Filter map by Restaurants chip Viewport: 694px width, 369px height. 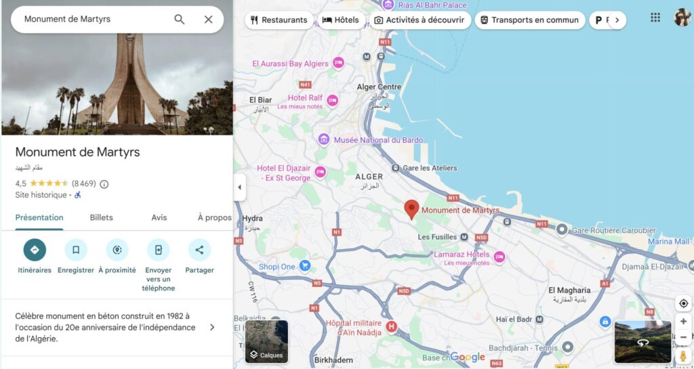(x=279, y=20)
